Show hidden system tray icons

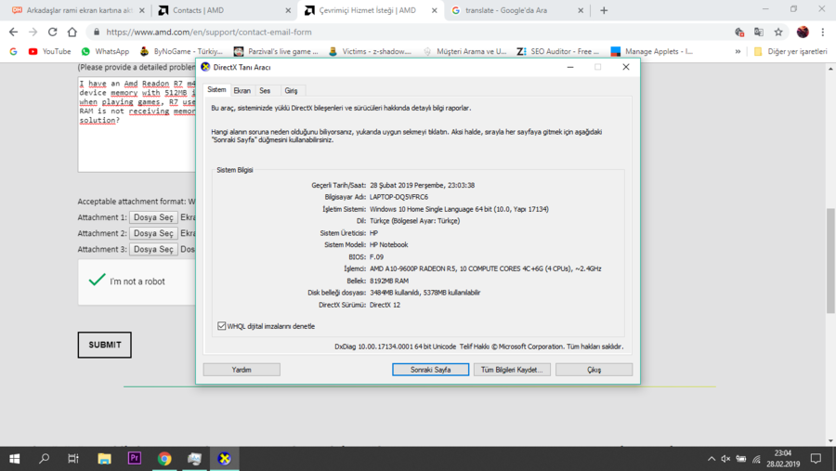click(712, 459)
